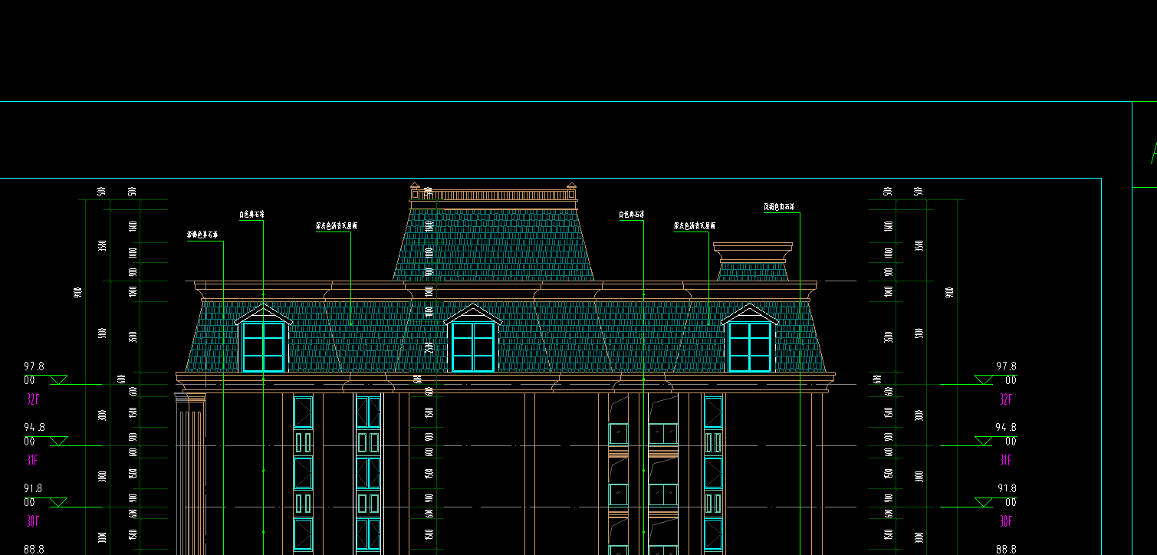Select the fluted column capital below the left eave
Screen dimensions: 1157x555
coord(190,399)
